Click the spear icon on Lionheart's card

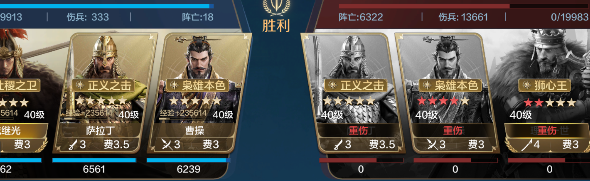point(527,145)
